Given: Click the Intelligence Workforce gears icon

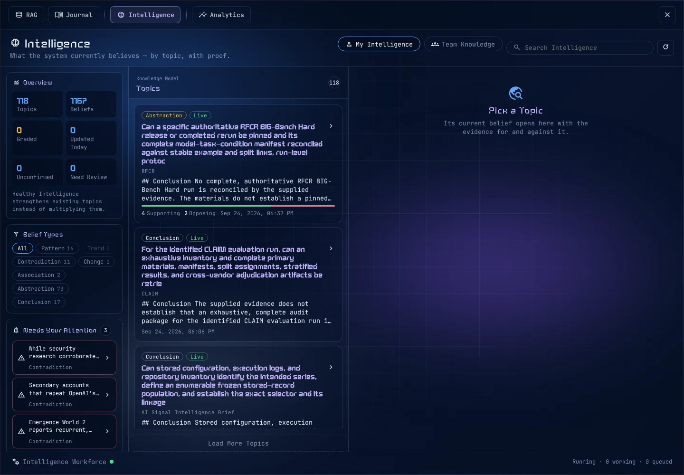Looking at the screenshot, I should 16,462.
